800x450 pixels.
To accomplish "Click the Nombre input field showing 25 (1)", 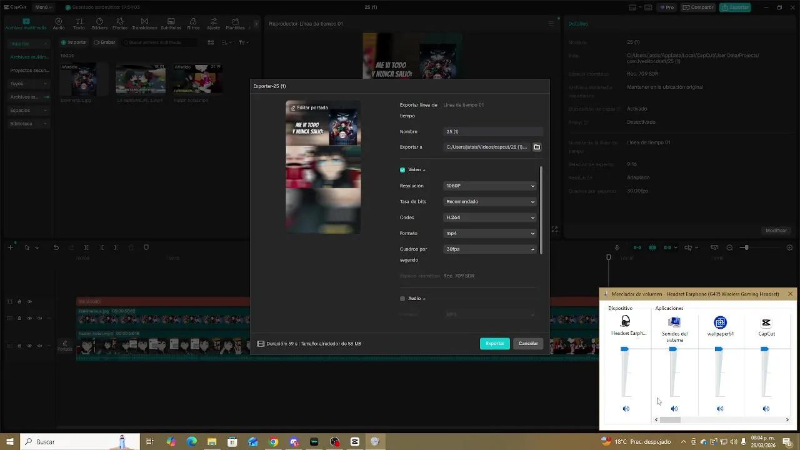I will coord(493,132).
